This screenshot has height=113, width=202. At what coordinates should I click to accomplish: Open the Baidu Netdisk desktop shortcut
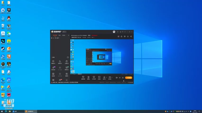point(3,34)
